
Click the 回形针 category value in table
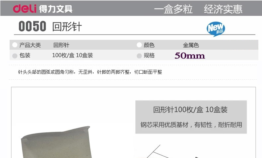(61, 45)
